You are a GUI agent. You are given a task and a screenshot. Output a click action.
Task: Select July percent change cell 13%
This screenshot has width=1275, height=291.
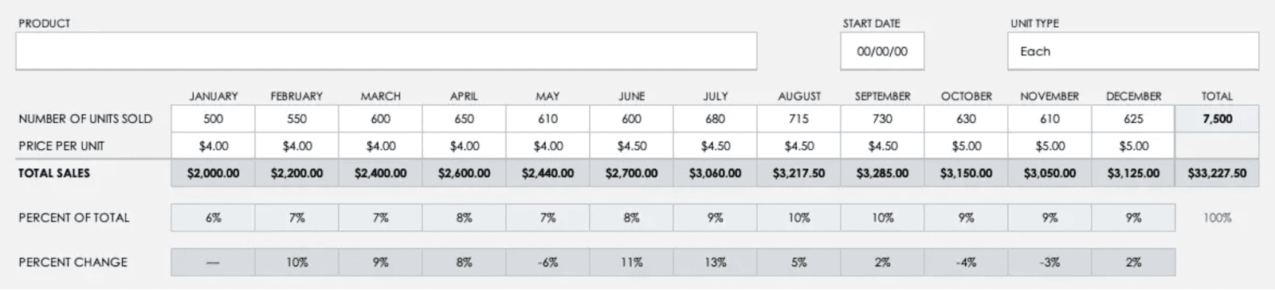point(715,262)
